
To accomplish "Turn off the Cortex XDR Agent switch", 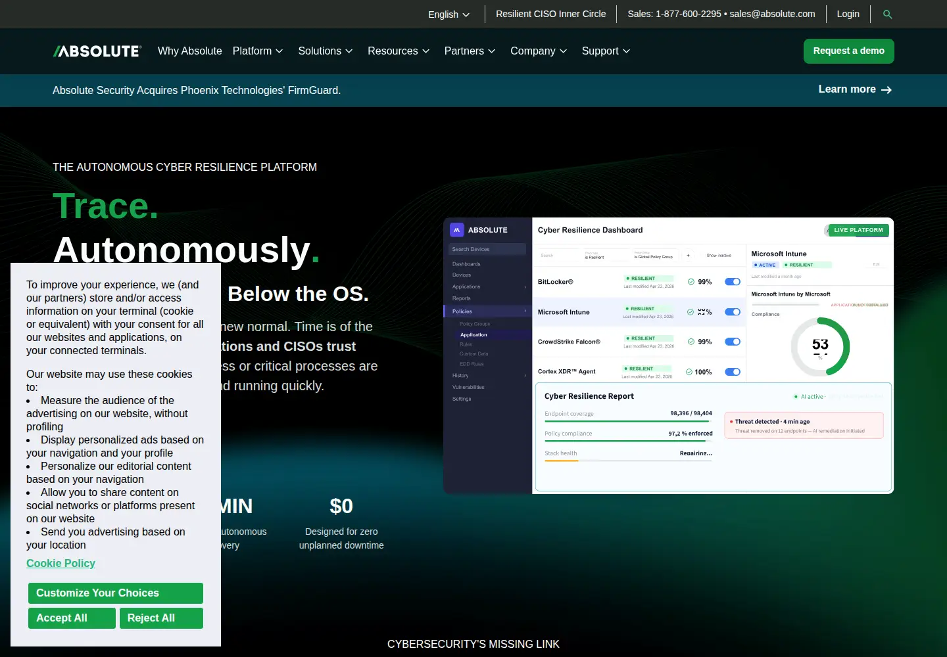I will click(733, 372).
